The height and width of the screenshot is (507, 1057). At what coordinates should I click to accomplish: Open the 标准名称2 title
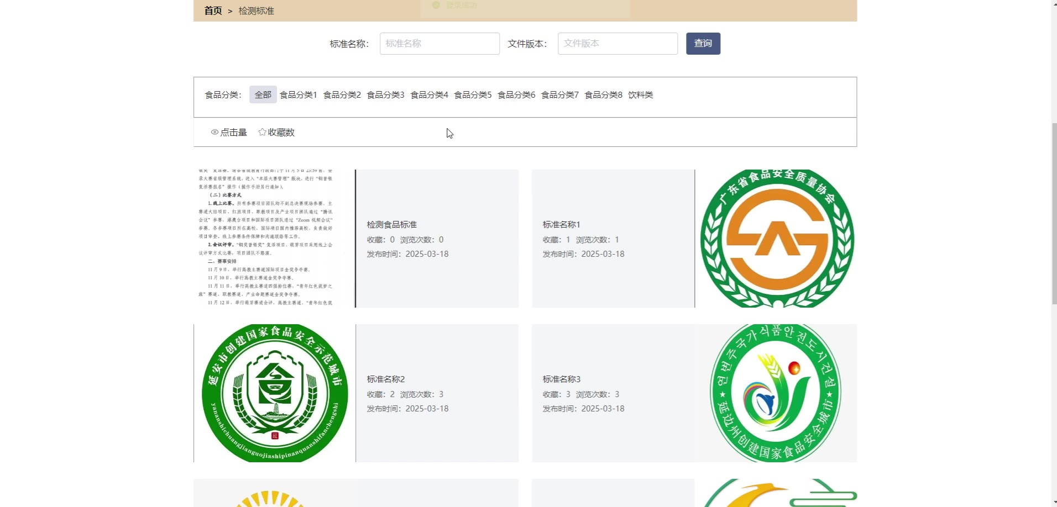click(386, 379)
